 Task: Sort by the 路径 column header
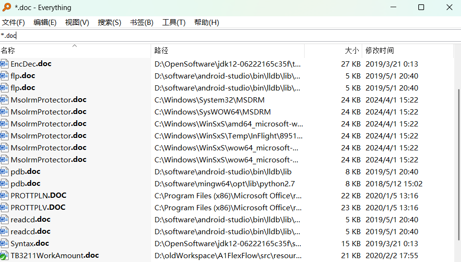tap(227, 51)
